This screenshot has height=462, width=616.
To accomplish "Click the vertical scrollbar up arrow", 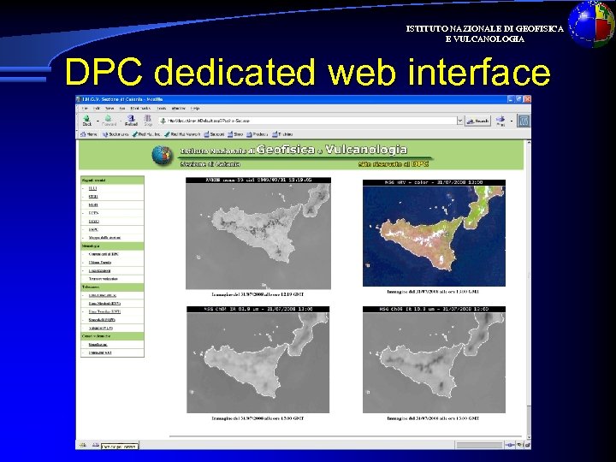I will pos(529,143).
